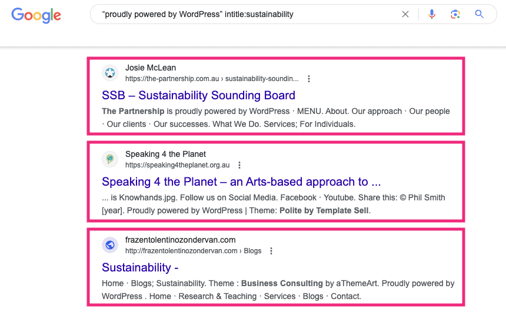This screenshot has height=312, width=506.
Task: Open SSB – Sustainability Sounding Board link
Action: click(x=198, y=95)
